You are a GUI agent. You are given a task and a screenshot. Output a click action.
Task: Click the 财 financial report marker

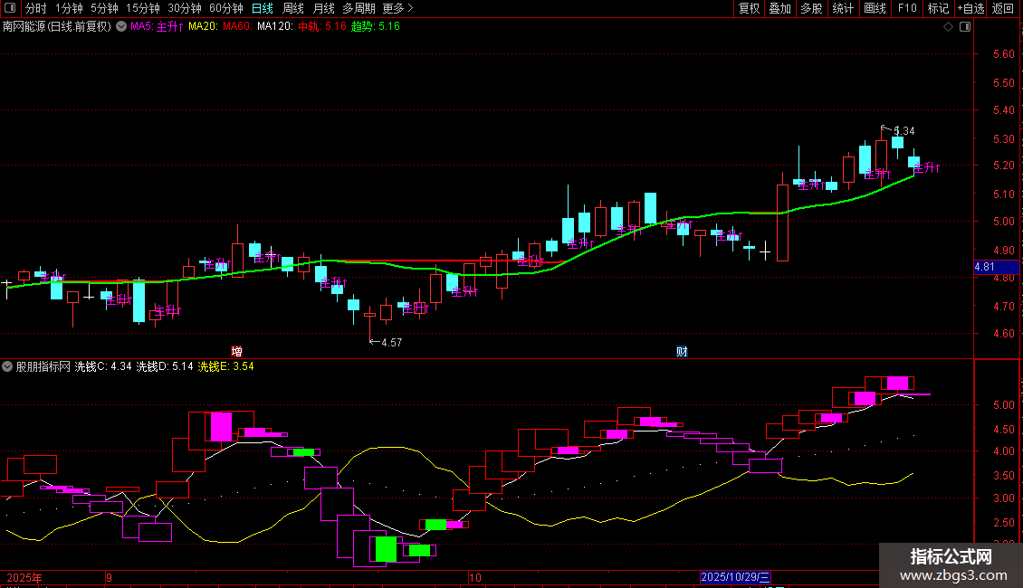point(682,351)
